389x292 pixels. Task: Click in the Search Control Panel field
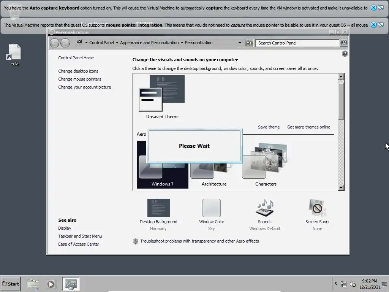coord(297,43)
